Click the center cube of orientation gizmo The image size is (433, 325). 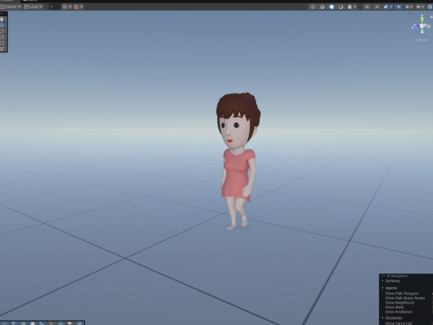pyautogui.click(x=422, y=26)
